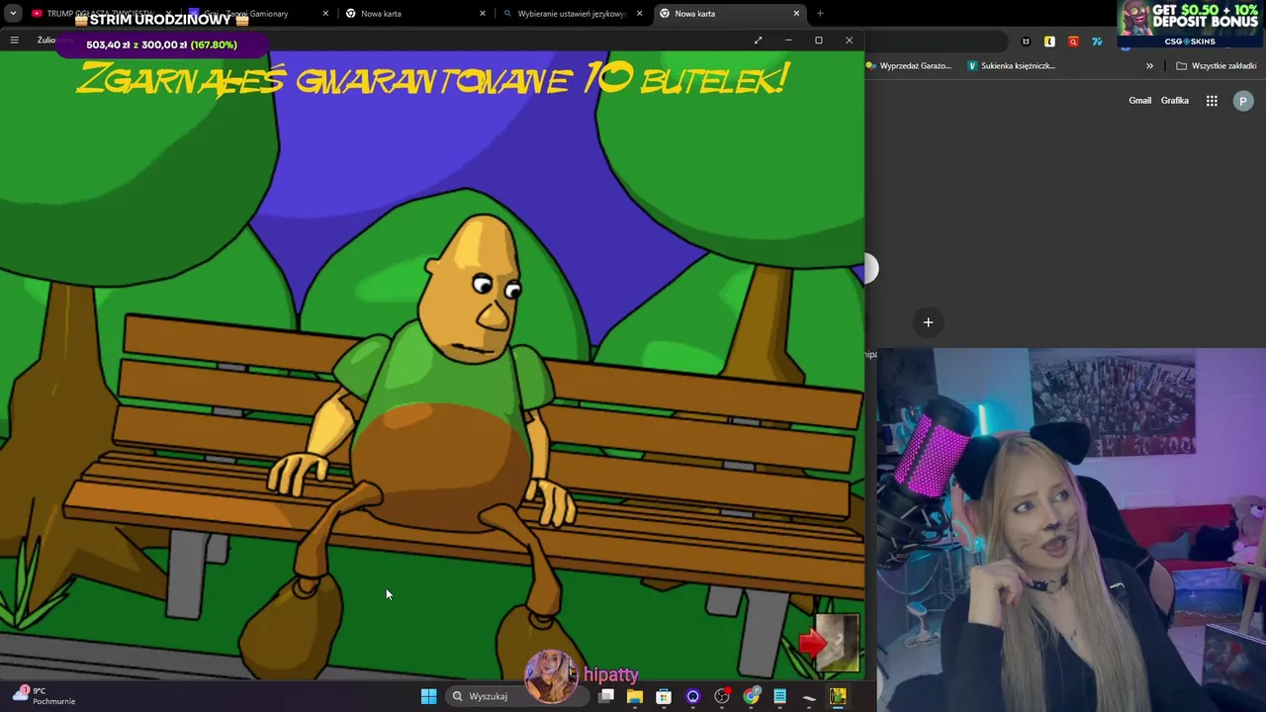Open Microsoft Store from the taskbar
Image resolution: width=1266 pixels, height=712 pixels.
664,696
